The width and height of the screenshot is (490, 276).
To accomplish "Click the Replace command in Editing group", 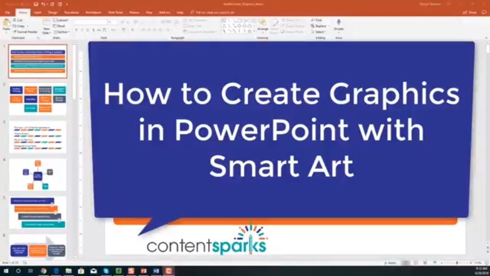I will pyautogui.click(x=319, y=26).
